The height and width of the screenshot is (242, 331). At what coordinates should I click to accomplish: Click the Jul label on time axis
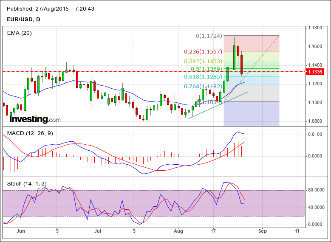click(x=98, y=231)
